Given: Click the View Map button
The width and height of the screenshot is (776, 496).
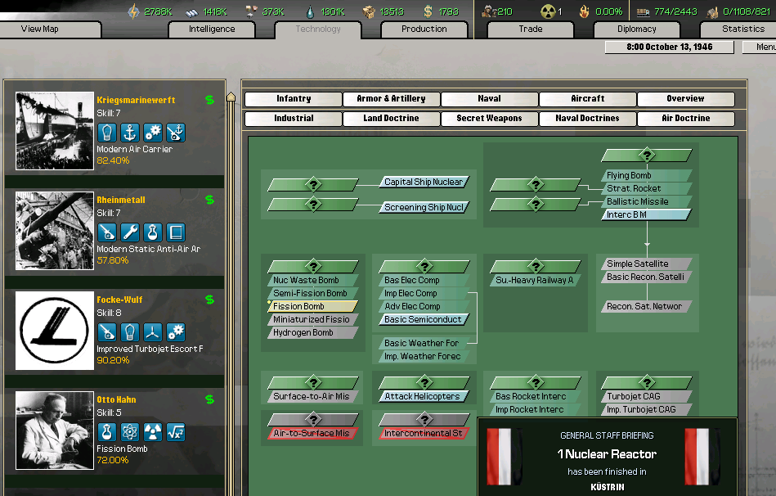Looking at the screenshot, I should click(x=51, y=29).
